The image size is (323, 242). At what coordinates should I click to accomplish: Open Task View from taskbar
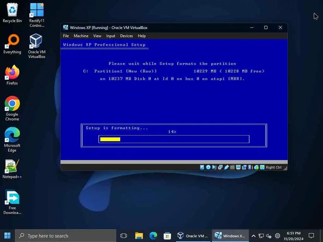pyautogui.click(x=124, y=236)
